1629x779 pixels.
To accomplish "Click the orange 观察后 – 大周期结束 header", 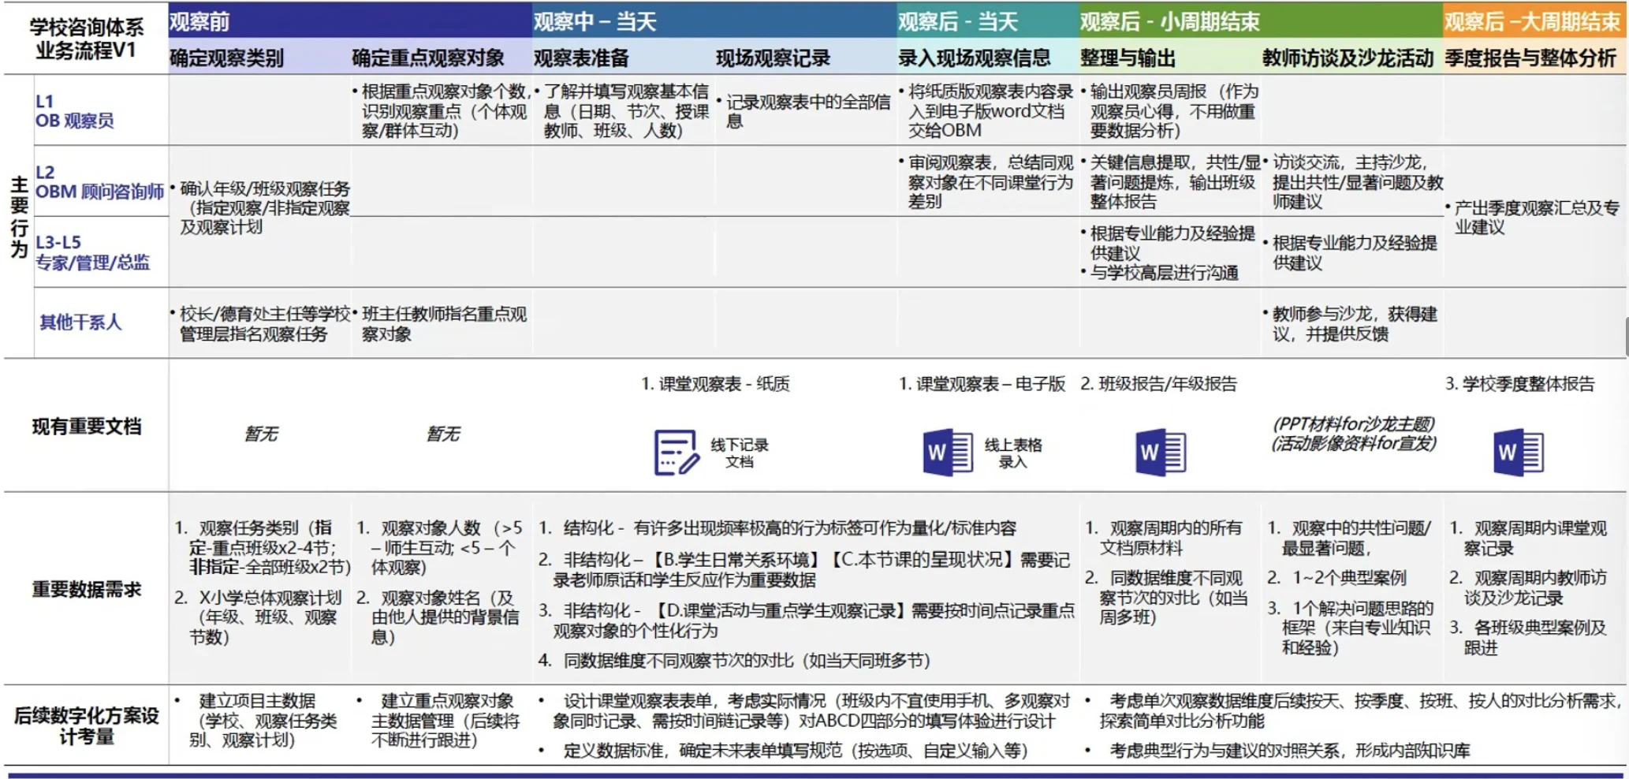I will pyautogui.click(x=1531, y=21).
